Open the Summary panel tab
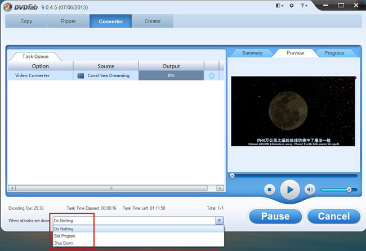The image size is (366, 251). click(252, 53)
